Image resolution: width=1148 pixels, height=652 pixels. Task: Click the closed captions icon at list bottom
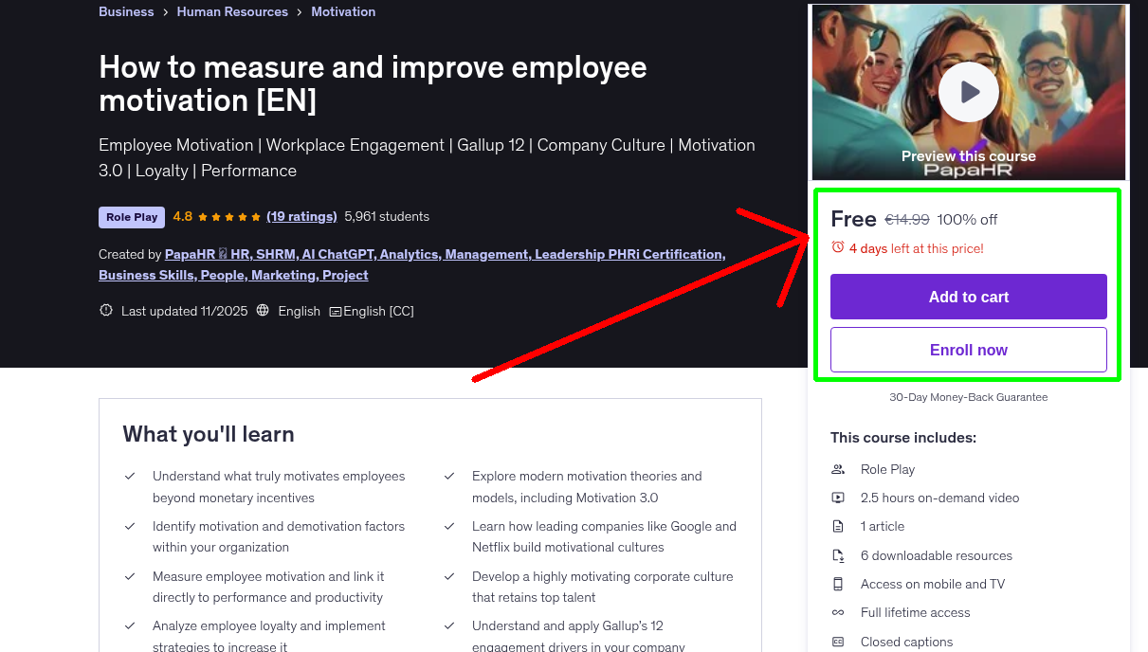coord(837,642)
